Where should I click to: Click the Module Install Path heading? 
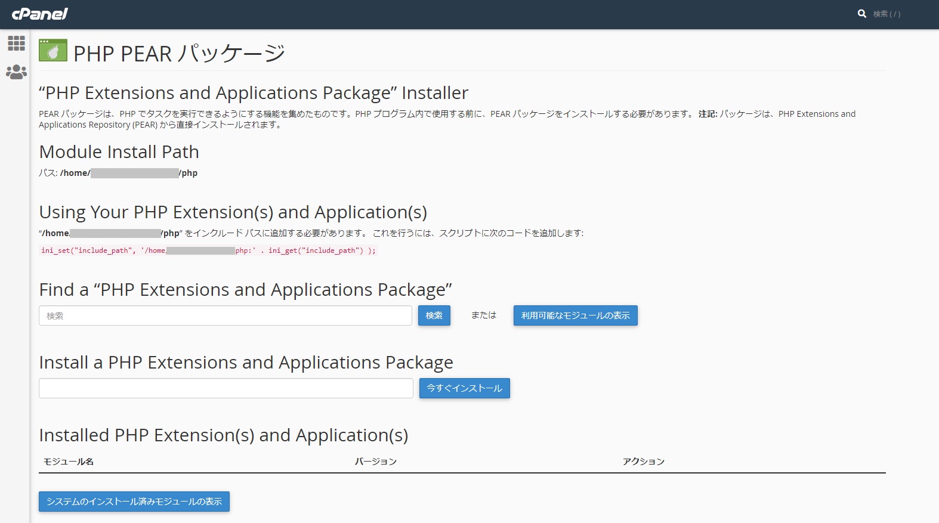point(119,152)
